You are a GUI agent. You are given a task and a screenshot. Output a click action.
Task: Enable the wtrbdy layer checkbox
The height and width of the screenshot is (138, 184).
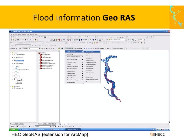click(14, 67)
